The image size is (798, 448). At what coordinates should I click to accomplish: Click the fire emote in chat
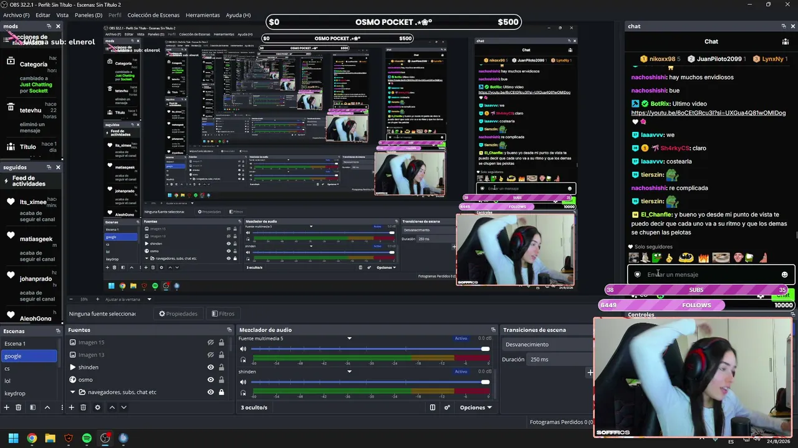click(703, 258)
